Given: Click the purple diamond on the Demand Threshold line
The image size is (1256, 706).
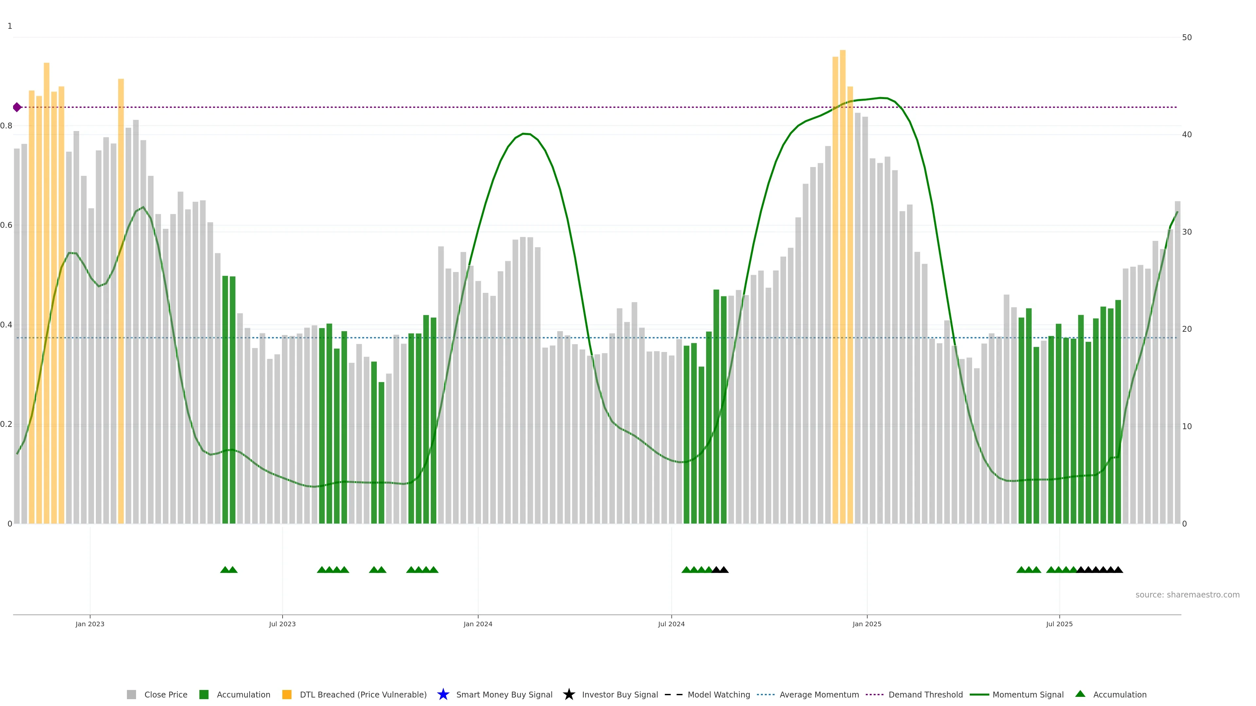Looking at the screenshot, I should click(x=17, y=107).
